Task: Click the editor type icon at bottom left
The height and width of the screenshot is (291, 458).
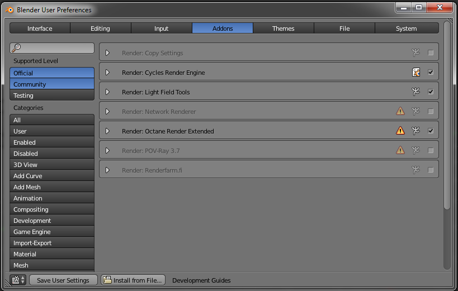Action: pyautogui.click(x=18, y=280)
